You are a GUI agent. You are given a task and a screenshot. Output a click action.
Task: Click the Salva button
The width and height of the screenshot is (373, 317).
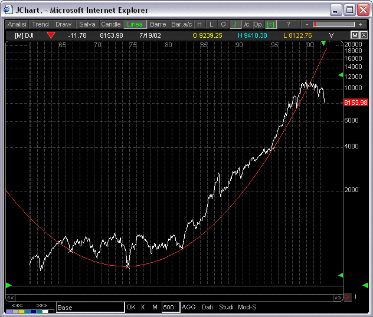point(87,24)
